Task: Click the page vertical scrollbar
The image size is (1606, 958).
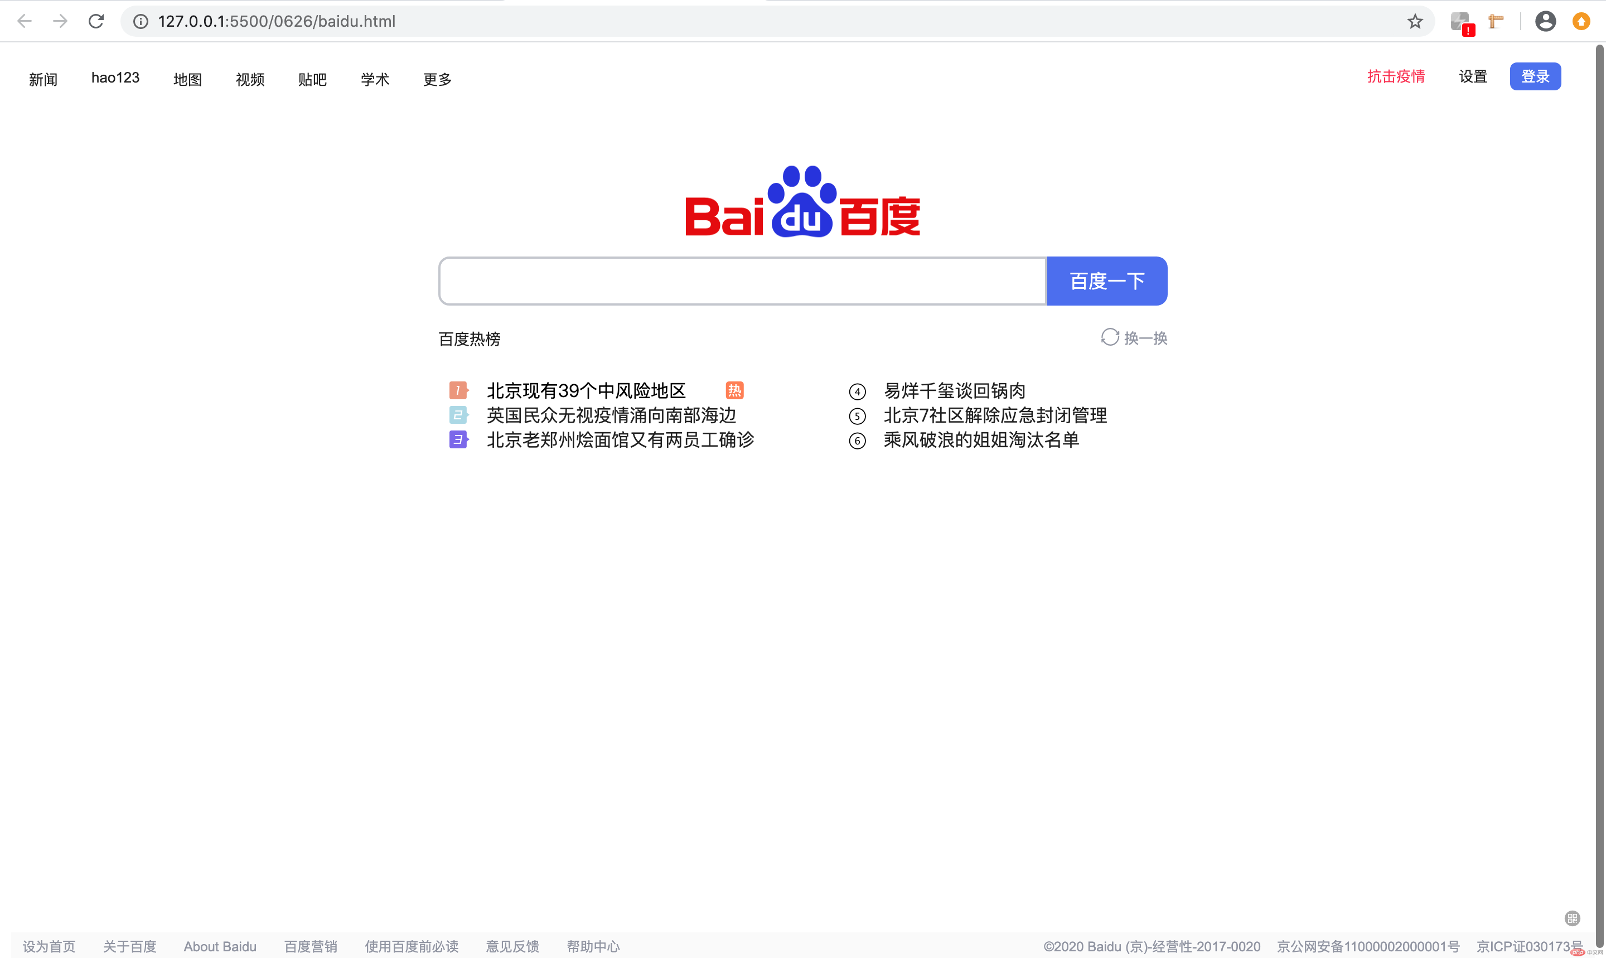Action: tap(1600, 497)
